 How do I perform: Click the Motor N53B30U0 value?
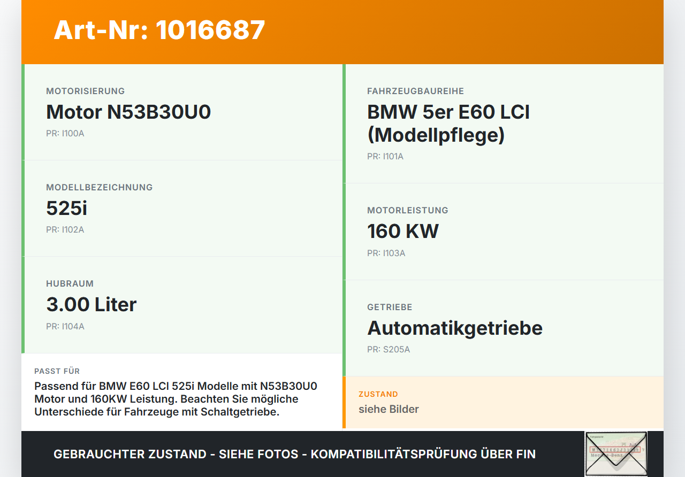coord(128,112)
